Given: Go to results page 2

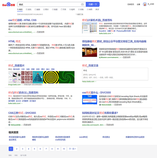Looking at the screenshot, I should pyautogui.click(x=17, y=149).
